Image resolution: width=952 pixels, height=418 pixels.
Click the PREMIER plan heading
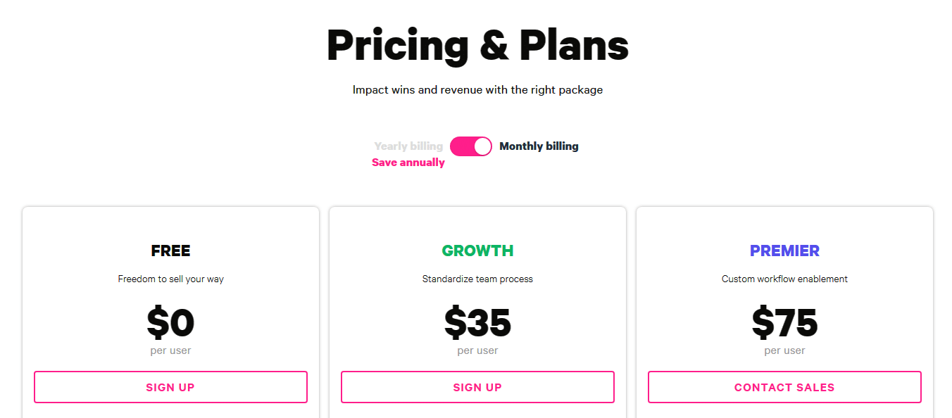(784, 251)
